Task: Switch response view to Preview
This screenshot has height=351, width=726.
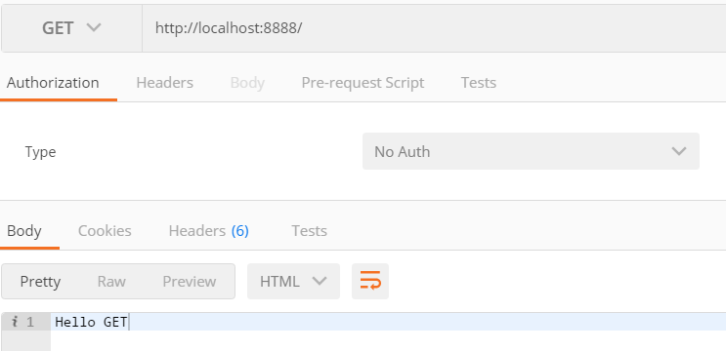Action: [190, 281]
